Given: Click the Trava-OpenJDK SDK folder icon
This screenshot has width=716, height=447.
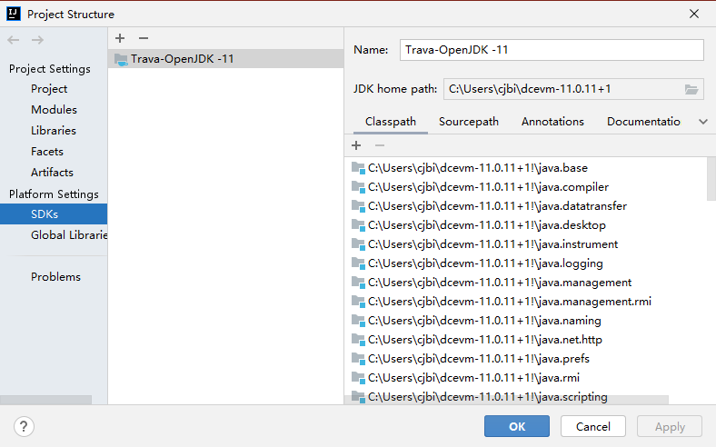Looking at the screenshot, I should (121, 59).
